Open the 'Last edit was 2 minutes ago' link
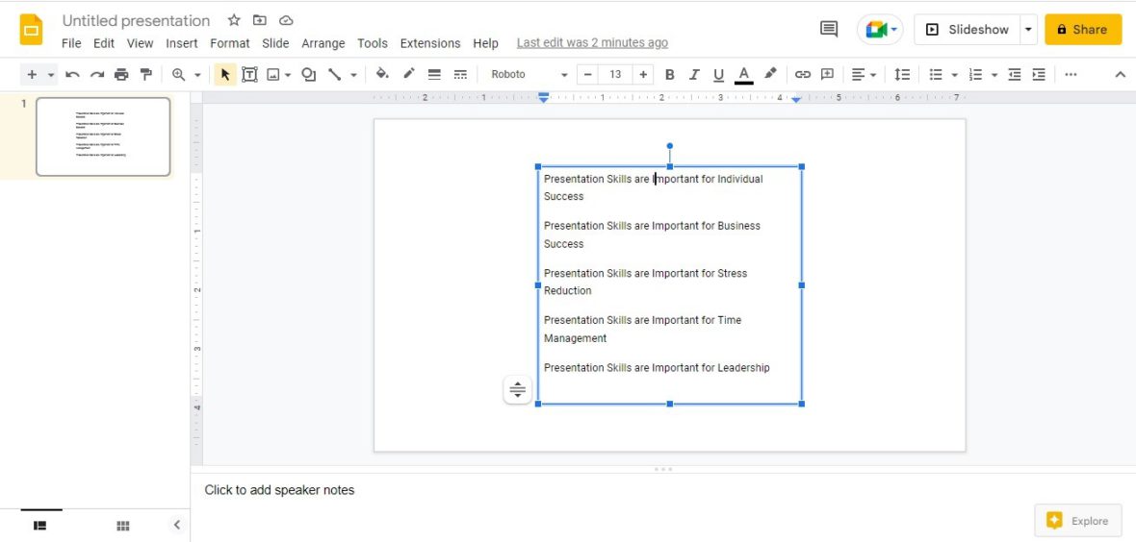Image resolution: width=1136 pixels, height=542 pixels. pyautogui.click(x=592, y=43)
